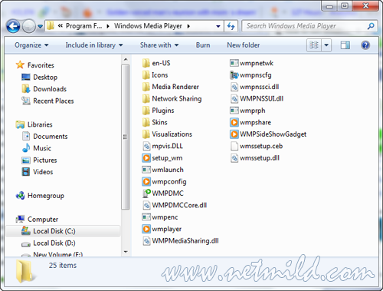Screen dimensions: 383x291
Task: Click the Forward navigation arrow button
Action: click(29, 26)
